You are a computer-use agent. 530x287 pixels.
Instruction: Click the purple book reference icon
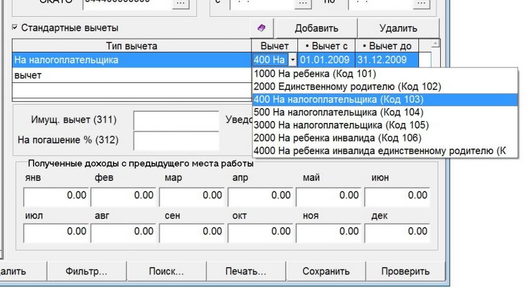coord(261,28)
